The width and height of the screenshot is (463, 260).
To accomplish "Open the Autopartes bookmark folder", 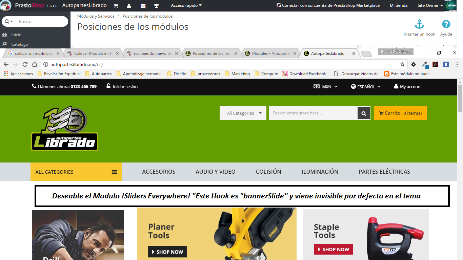I will pyautogui.click(x=98, y=73).
